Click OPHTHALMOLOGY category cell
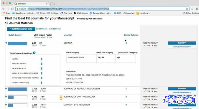 pos(81,59)
